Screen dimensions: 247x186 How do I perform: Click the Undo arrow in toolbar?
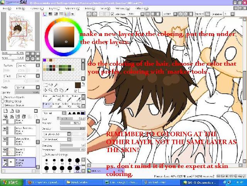(x=89, y=14)
